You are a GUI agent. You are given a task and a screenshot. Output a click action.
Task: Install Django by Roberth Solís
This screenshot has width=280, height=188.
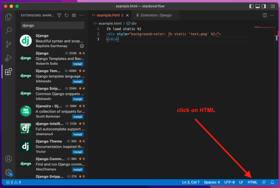click(x=78, y=64)
